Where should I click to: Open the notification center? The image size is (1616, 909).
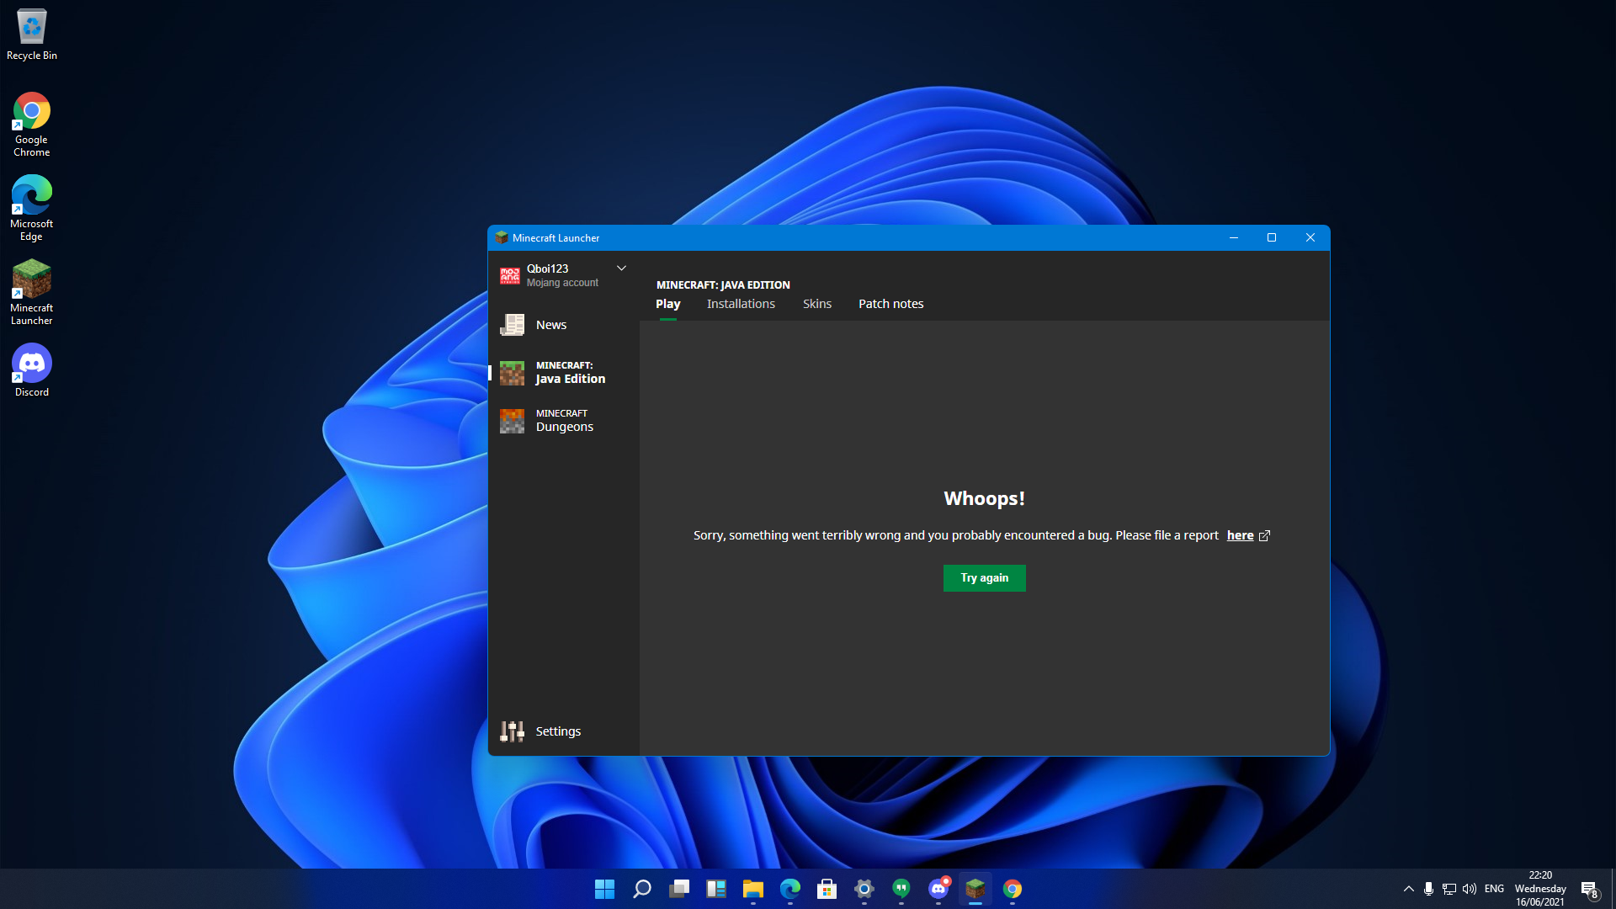[1589, 890]
